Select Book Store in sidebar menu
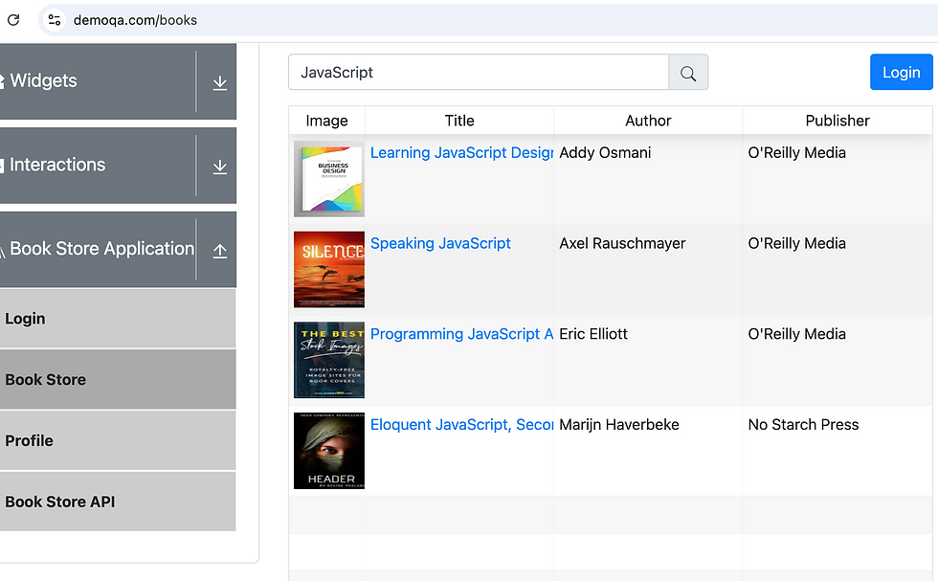 tap(45, 380)
